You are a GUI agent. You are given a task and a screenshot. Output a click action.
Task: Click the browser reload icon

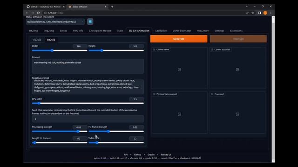(38, 13)
